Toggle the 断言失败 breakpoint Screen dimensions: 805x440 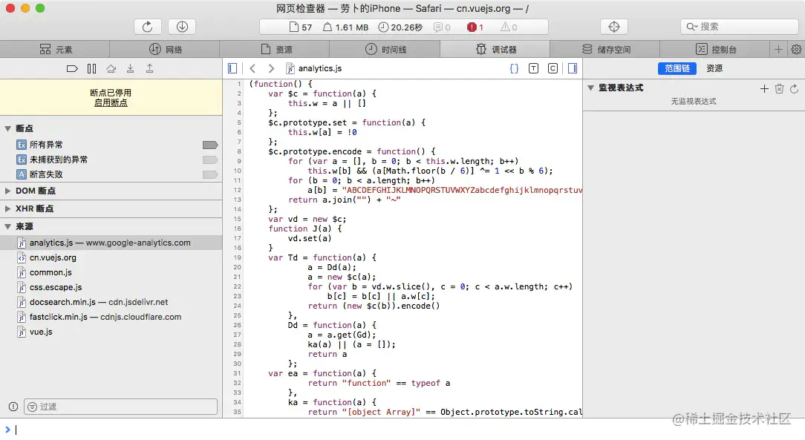[210, 175]
